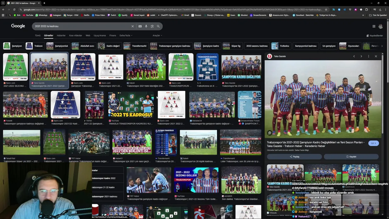Show previous image in preview panel
Viewport: 389px width, 219px height.
pos(354,56)
